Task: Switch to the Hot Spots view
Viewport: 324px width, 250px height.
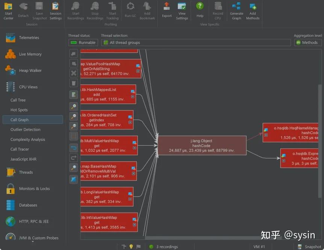Action: [x=19, y=110]
